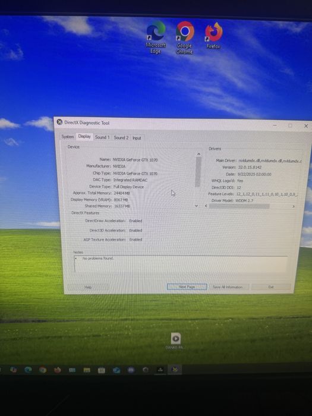Click the Shared Memory value '16337 MB'

[122, 206]
